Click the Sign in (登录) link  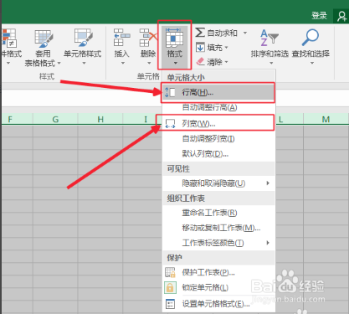(x=319, y=15)
